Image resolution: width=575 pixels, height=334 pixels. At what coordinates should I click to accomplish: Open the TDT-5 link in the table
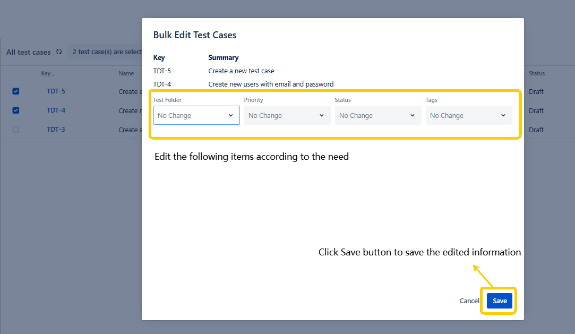(x=56, y=91)
